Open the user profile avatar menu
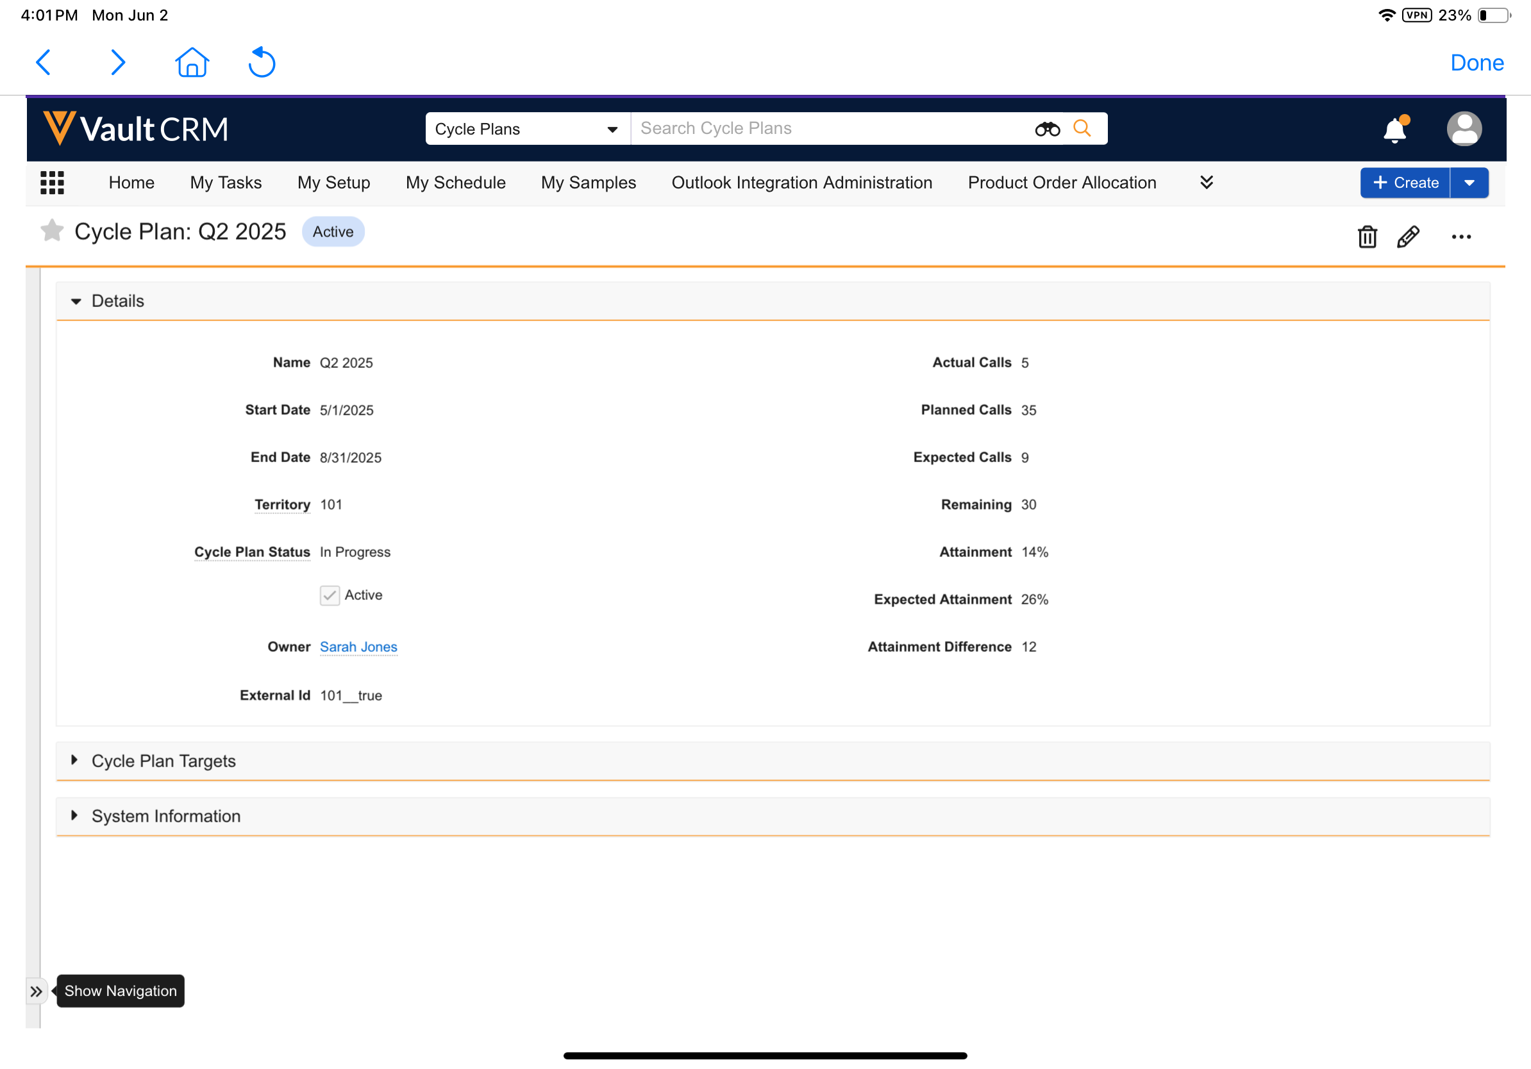 click(x=1464, y=129)
